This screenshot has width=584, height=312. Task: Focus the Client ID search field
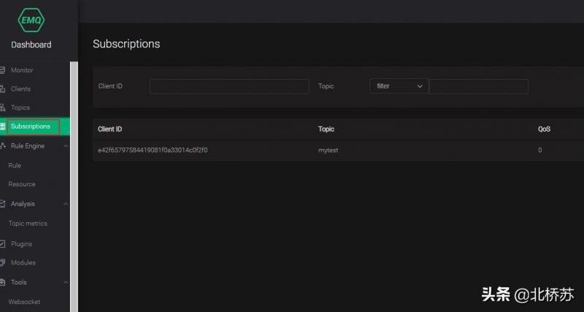coord(229,86)
